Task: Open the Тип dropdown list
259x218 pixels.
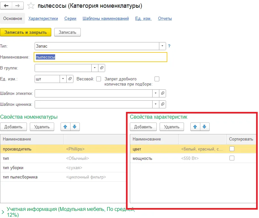Action: (x=163, y=46)
